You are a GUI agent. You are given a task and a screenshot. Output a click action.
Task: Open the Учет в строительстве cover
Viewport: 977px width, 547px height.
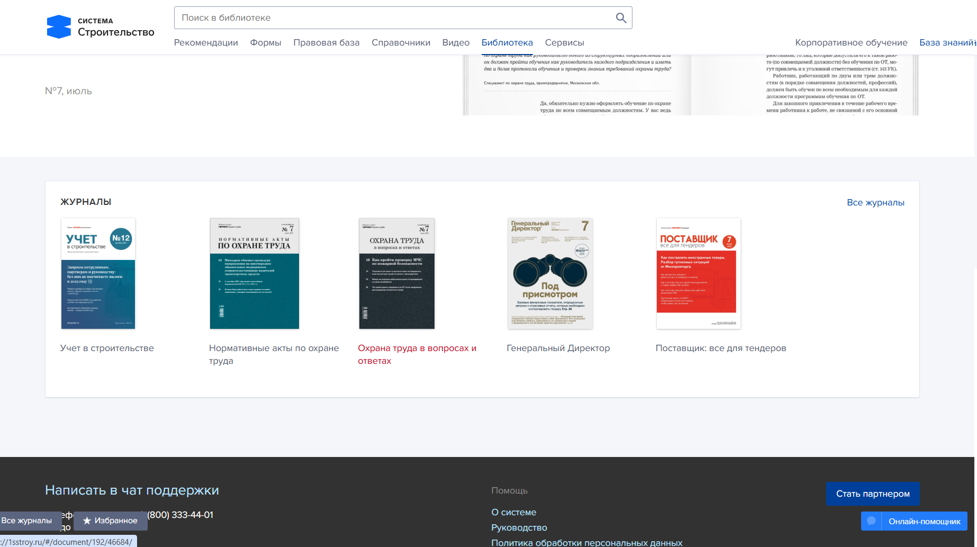point(98,274)
